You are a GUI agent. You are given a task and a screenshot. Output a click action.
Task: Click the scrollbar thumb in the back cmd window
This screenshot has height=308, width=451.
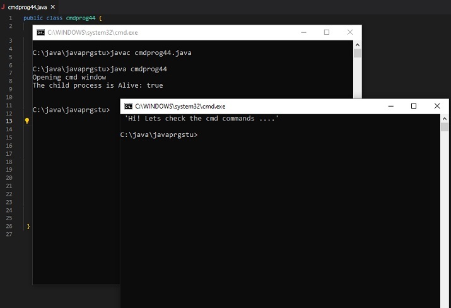[x=358, y=53]
